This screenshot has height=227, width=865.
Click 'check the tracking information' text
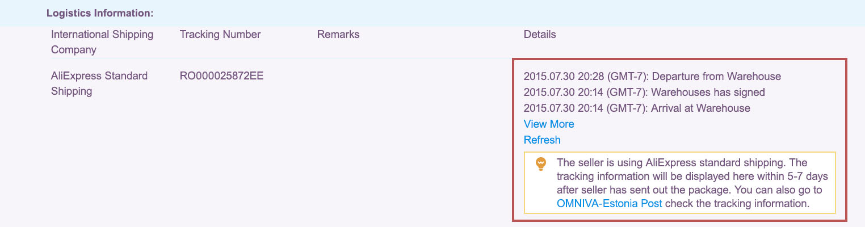(x=737, y=203)
